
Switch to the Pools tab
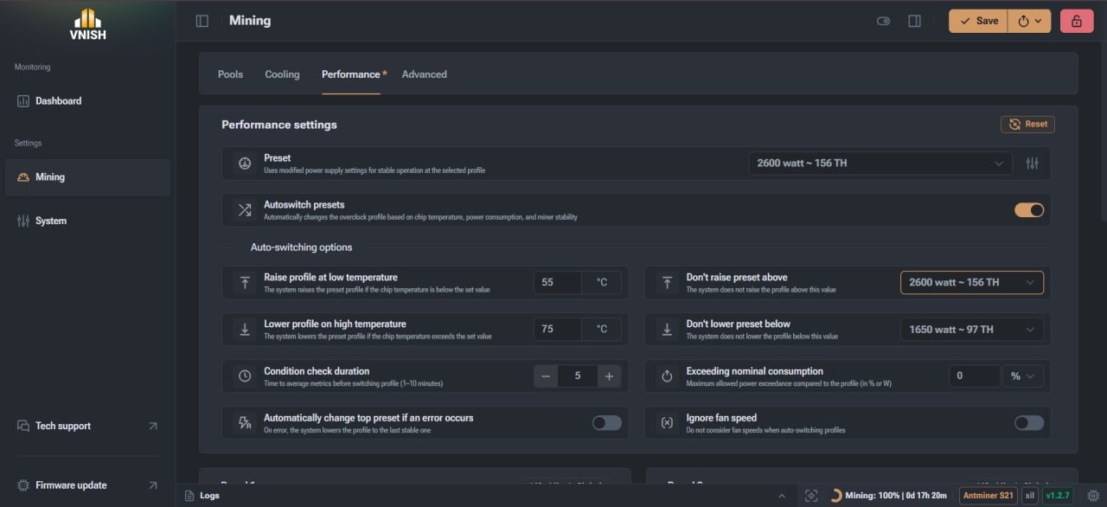click(x=230, y=74)
